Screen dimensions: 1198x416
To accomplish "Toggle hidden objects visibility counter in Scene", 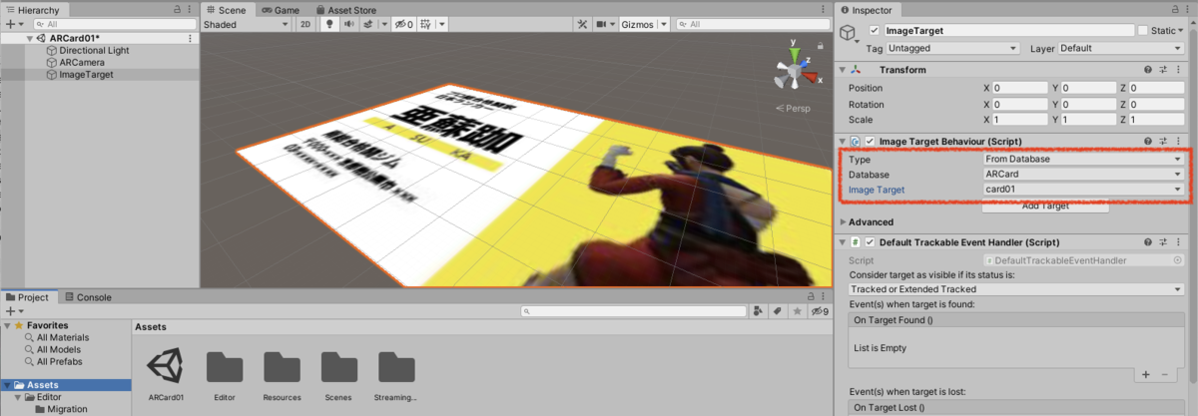I will click(404, 24).
